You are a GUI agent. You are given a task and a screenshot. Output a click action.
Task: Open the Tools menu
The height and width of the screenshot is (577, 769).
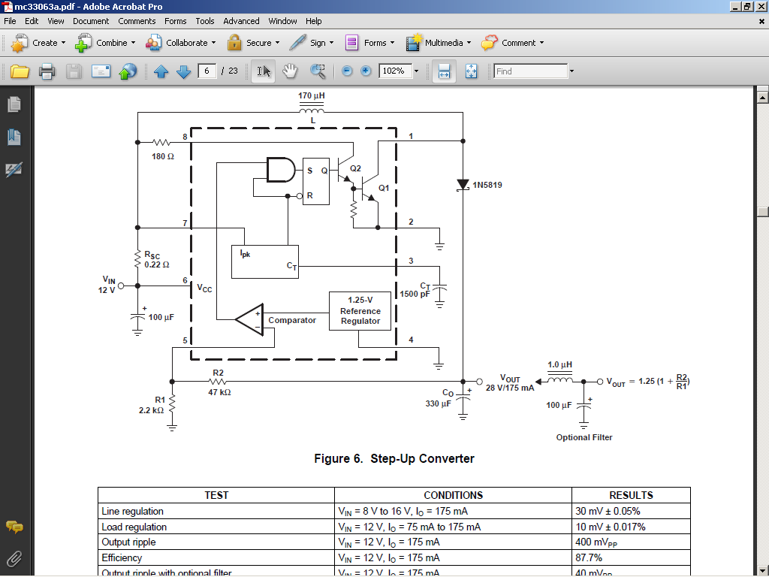(204, 21)
